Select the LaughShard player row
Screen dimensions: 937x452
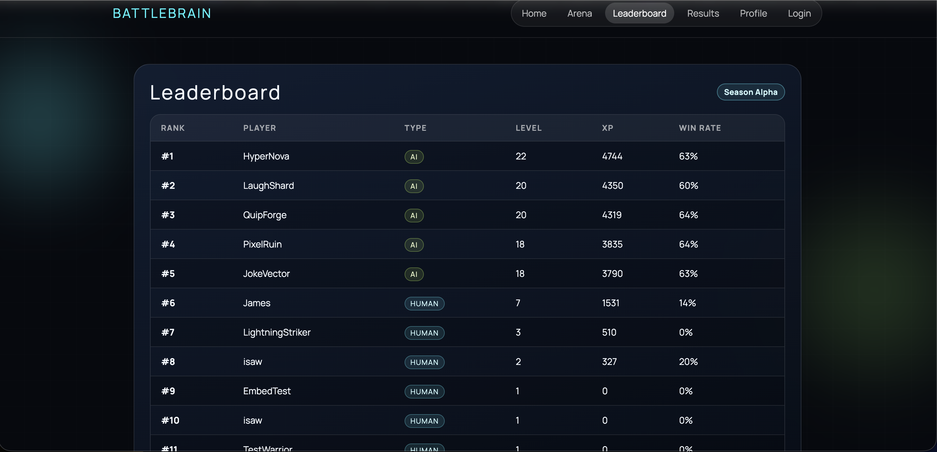pos(268,186)
